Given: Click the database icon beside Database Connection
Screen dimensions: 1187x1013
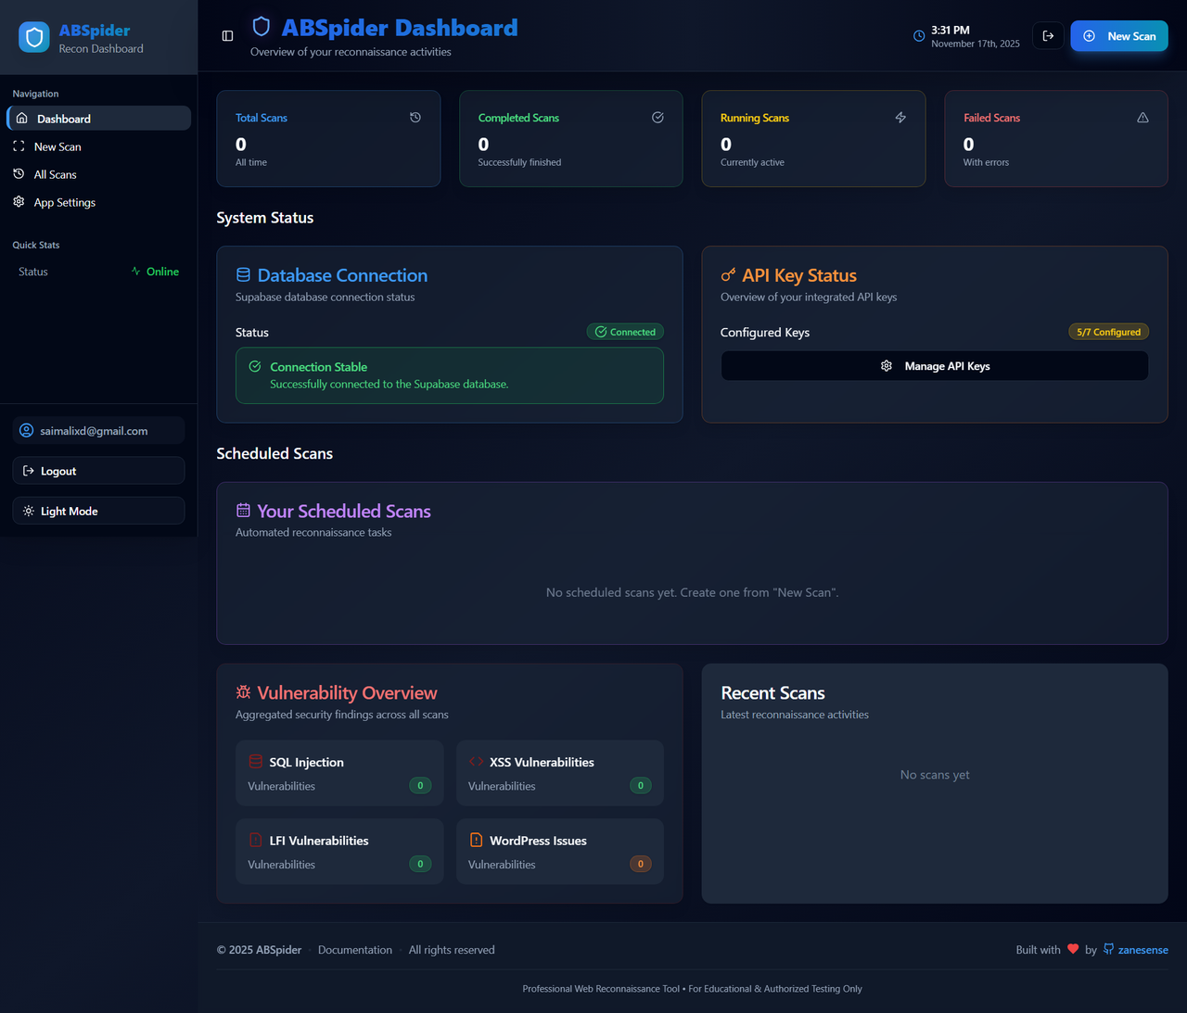Looking at the screenshot, I should (243, 275).
